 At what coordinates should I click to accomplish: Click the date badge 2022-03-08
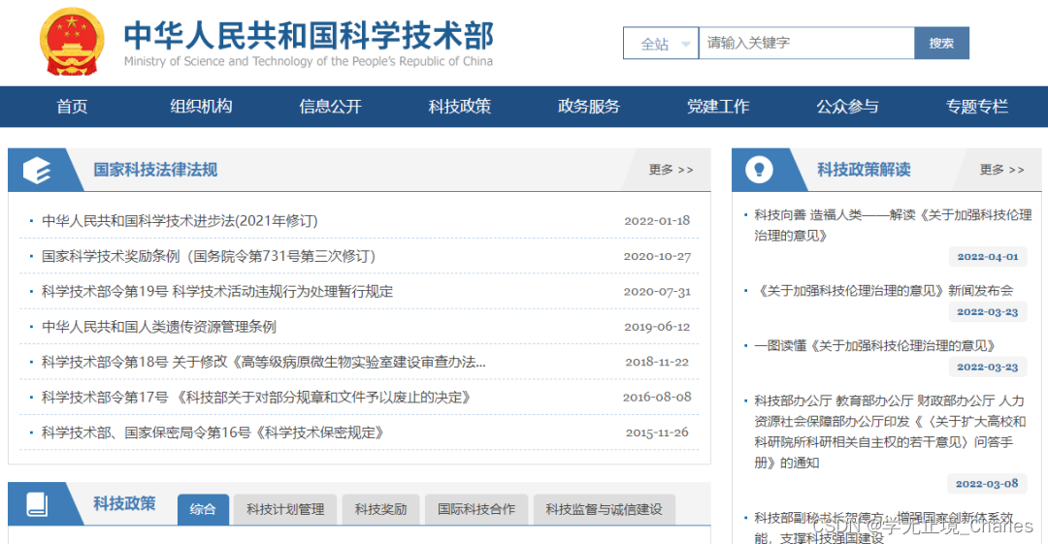click(x=987, y=483)
